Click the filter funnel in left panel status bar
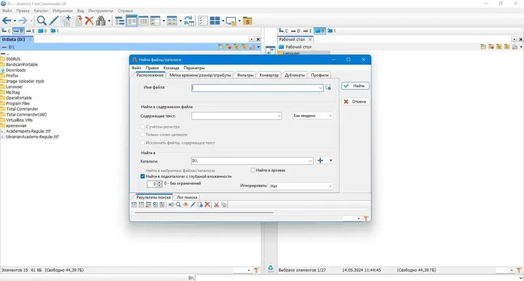 click(256, 271)
